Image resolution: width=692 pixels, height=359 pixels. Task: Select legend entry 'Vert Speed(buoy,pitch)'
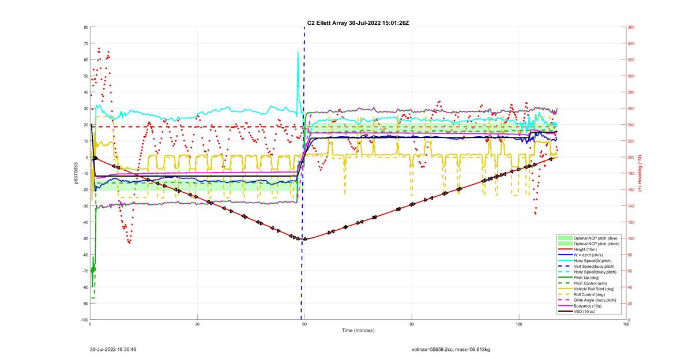(594, 266)
